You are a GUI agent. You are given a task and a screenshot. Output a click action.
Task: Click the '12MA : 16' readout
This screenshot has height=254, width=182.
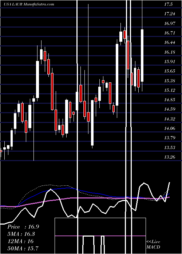pos(20,241)
